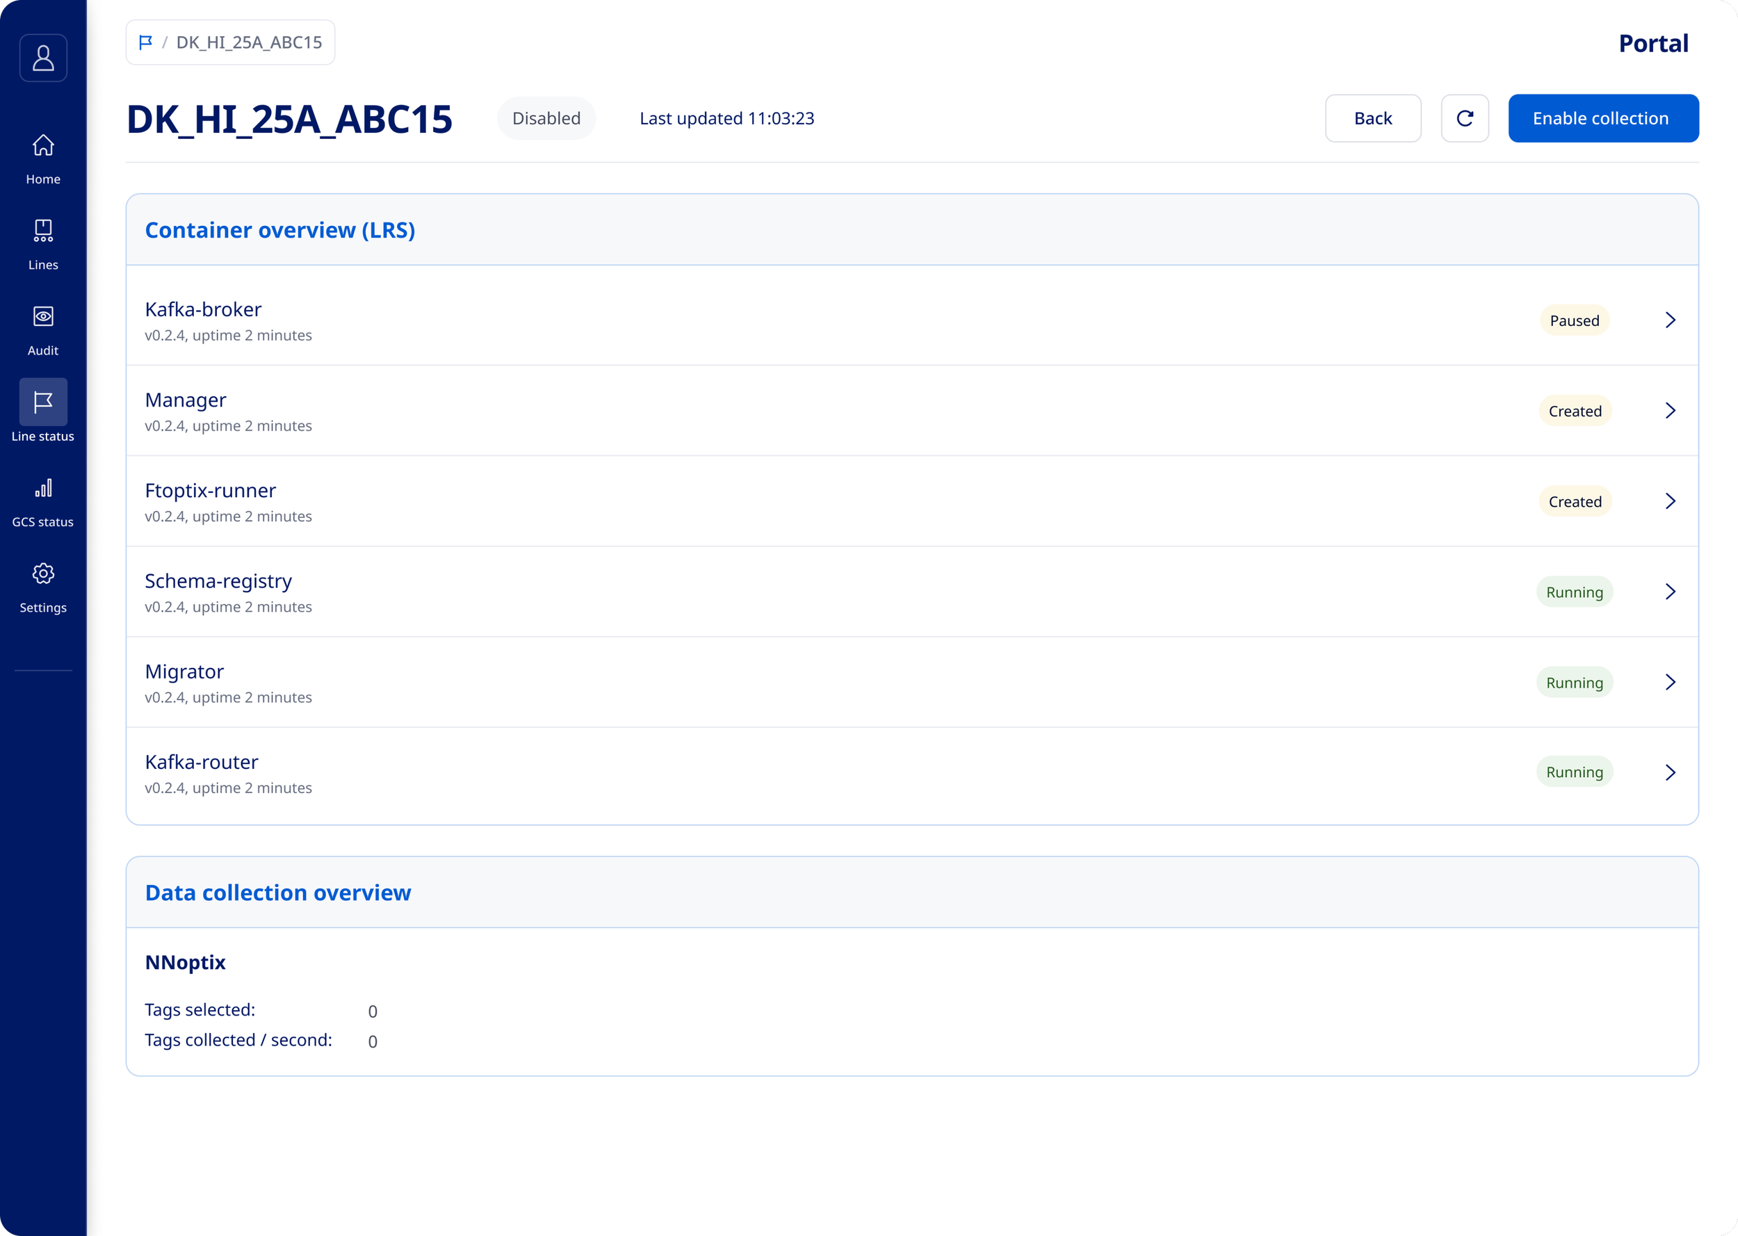This screenshot has width=1738, height=1236.
Task: Select the Line status flag icon
Action: pyautogui.click(x=43, y=402)
